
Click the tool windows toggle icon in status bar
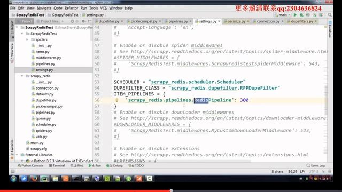tap(13, 171)
